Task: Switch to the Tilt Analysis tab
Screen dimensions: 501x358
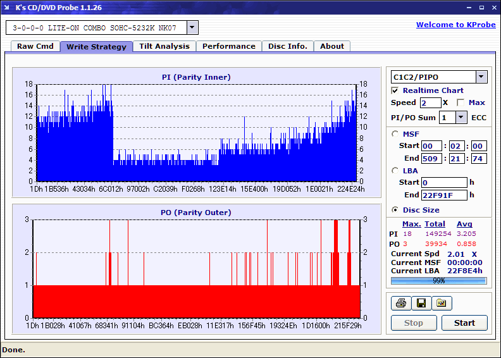Action: coord(164,46)
